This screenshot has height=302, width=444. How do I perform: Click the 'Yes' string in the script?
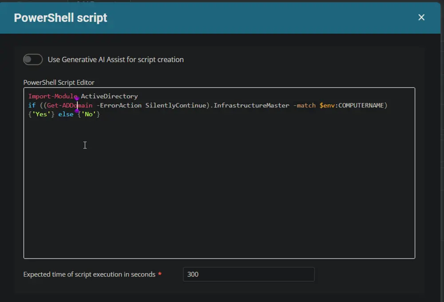pos(41,114)
